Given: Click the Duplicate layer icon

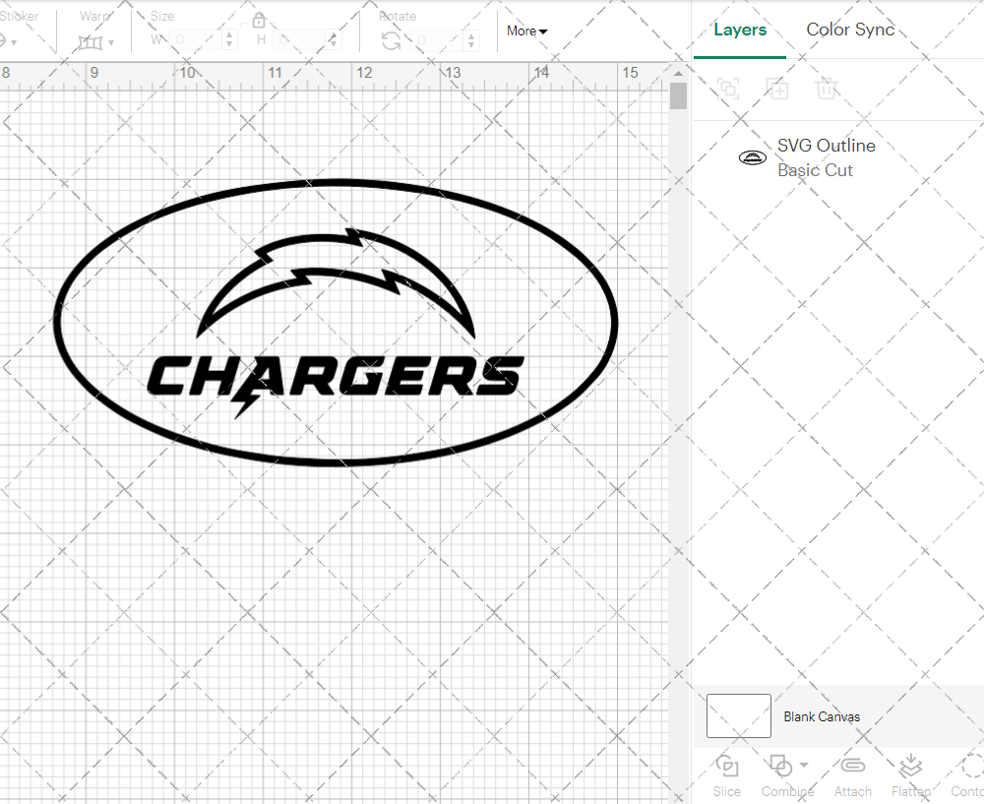Looking at the screenshot, I should tap(777, 89).
